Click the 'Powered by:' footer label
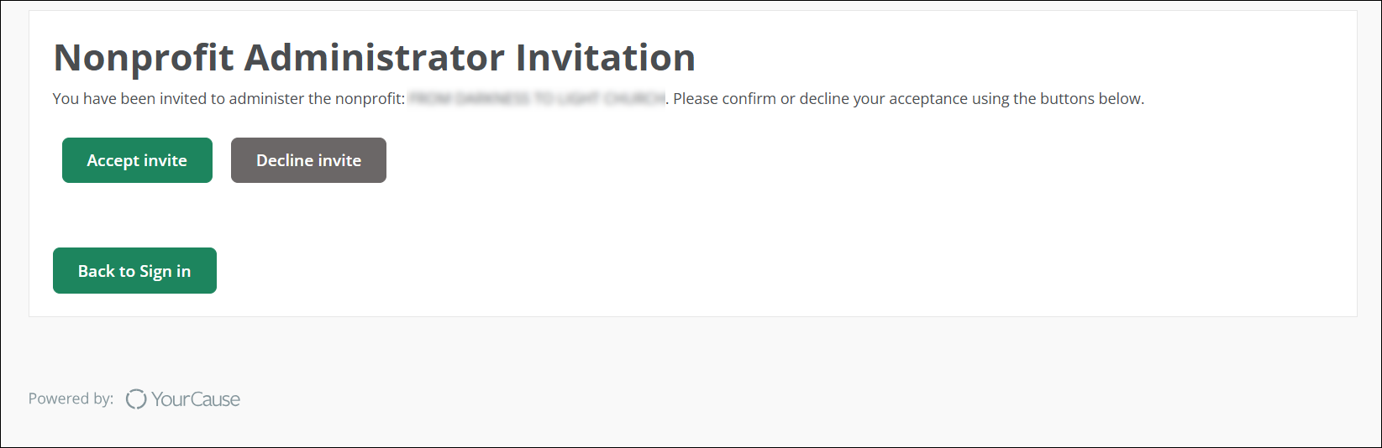 71,399
